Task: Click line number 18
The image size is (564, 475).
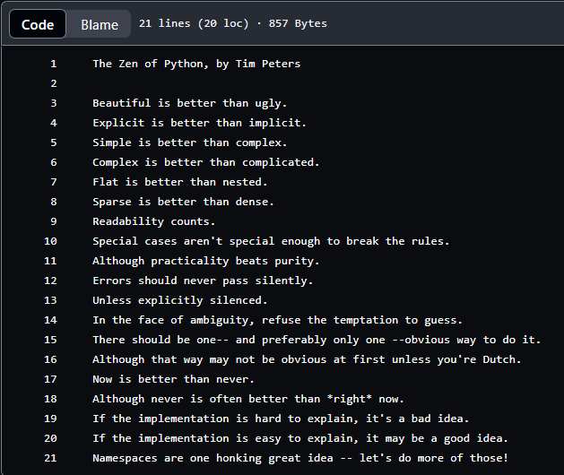Action: point(50,399)
